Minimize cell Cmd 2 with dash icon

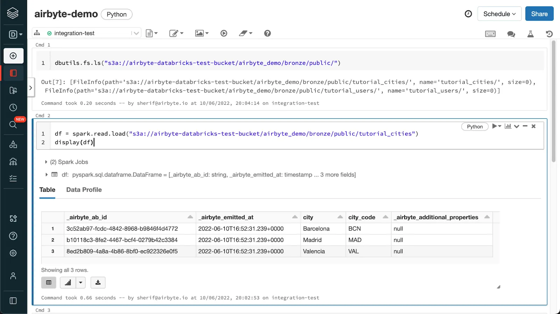pos(525,126)
